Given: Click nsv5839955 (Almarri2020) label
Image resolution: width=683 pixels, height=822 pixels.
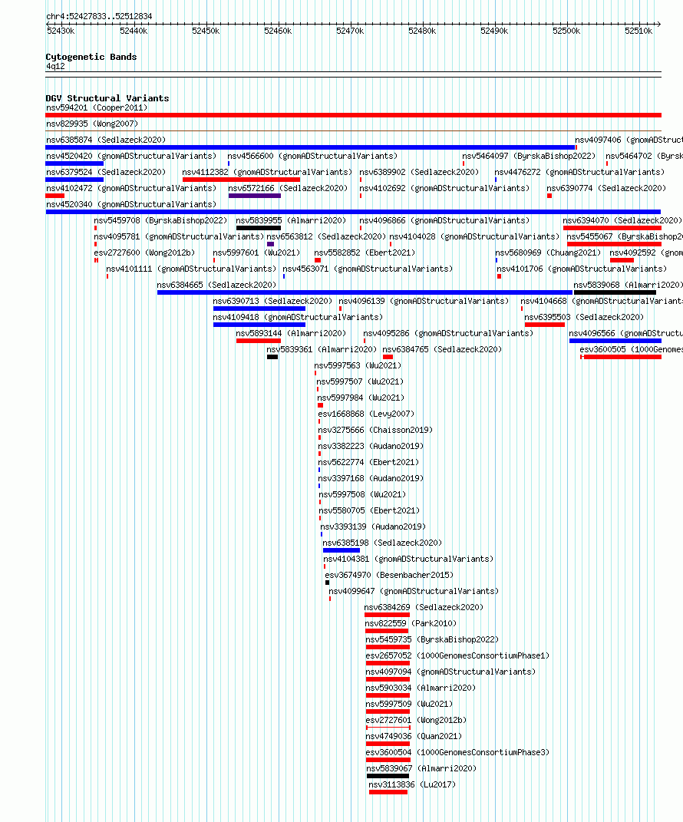Looking at the screenshot, I should (292, 221).
